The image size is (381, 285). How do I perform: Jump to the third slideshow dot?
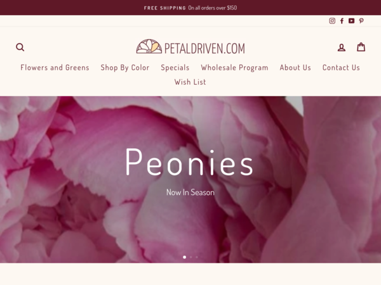coord(197,257)
